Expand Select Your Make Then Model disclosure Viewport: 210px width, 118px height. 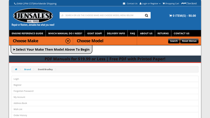coord(51,49)
